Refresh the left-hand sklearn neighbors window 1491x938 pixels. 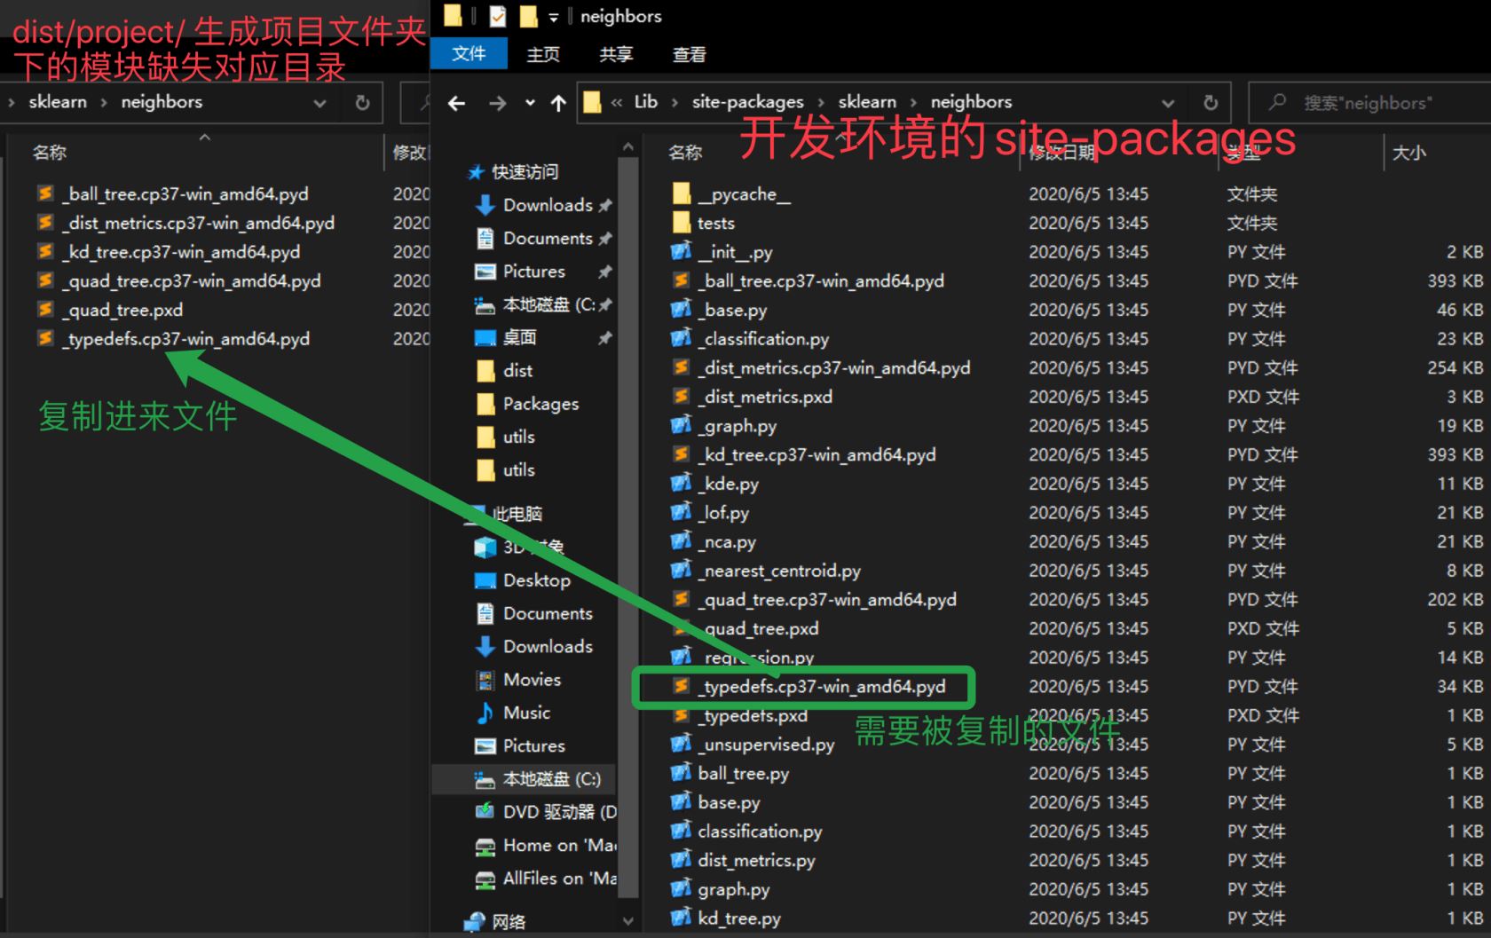pyautogui.click(x=362, y=102)
